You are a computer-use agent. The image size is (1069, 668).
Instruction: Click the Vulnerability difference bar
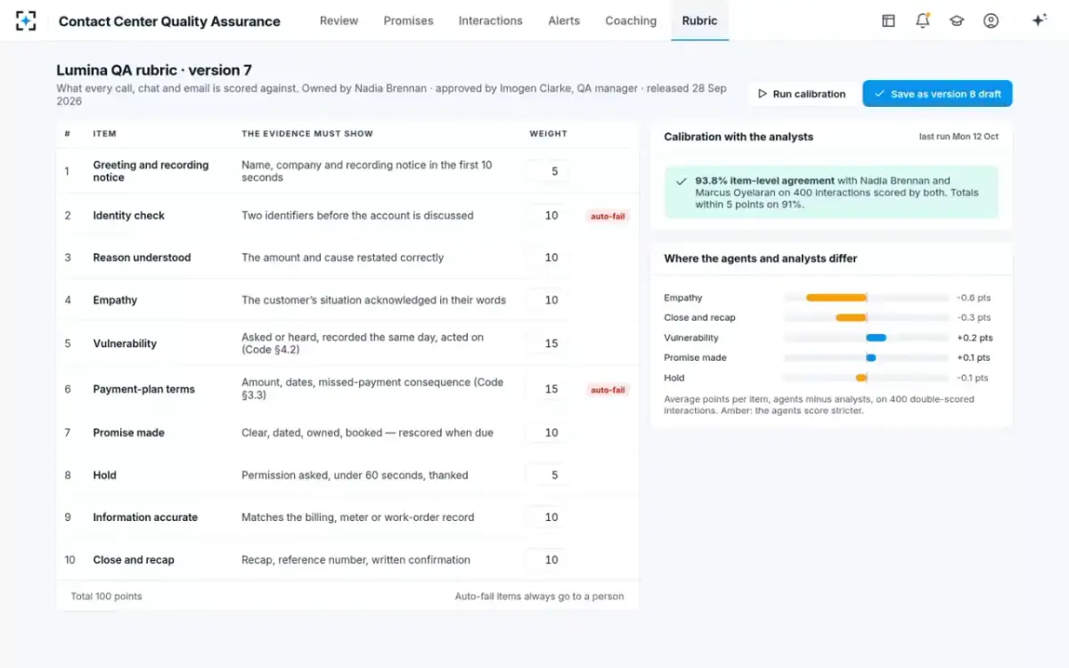pos(876,338)
